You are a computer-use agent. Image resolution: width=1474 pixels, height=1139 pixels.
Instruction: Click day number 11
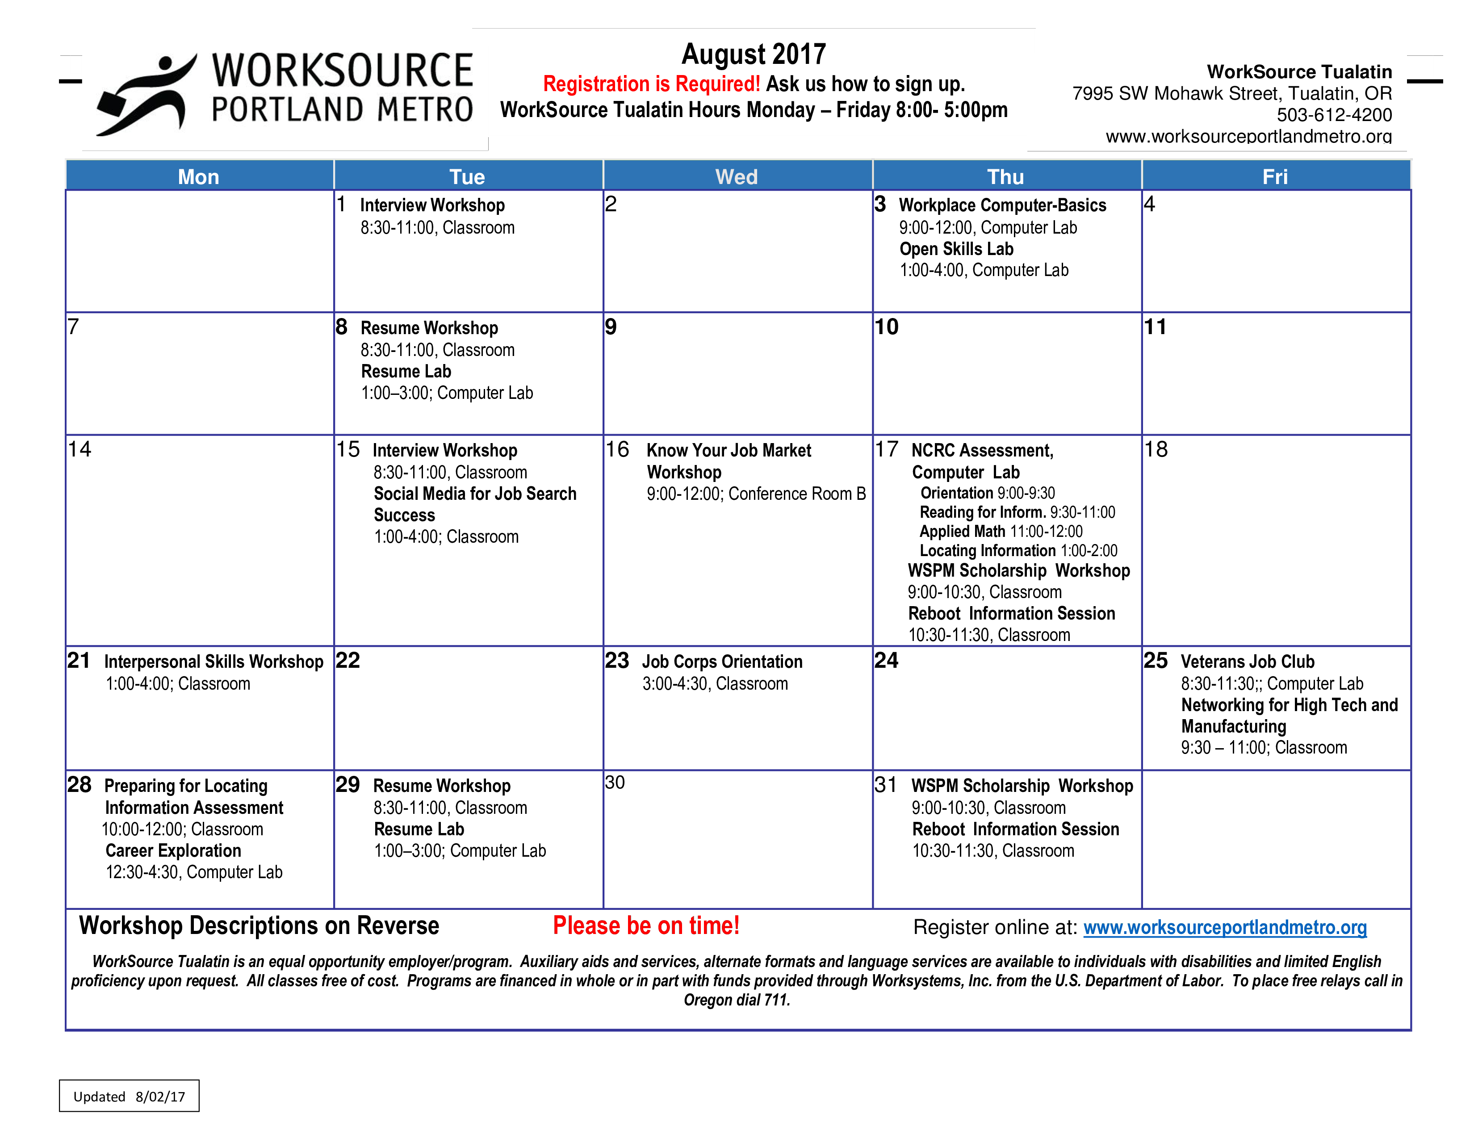point(1155,327)
